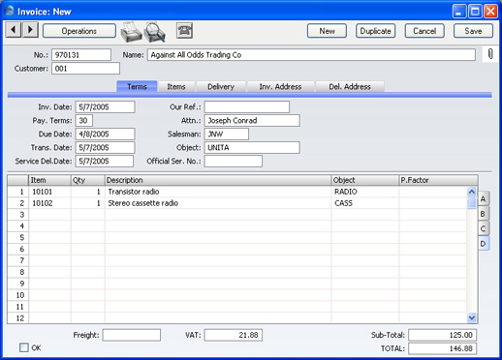Screen dimensions: 502x360
Task: Click the Salesman field JNW
Action: [x=227, y=135]
